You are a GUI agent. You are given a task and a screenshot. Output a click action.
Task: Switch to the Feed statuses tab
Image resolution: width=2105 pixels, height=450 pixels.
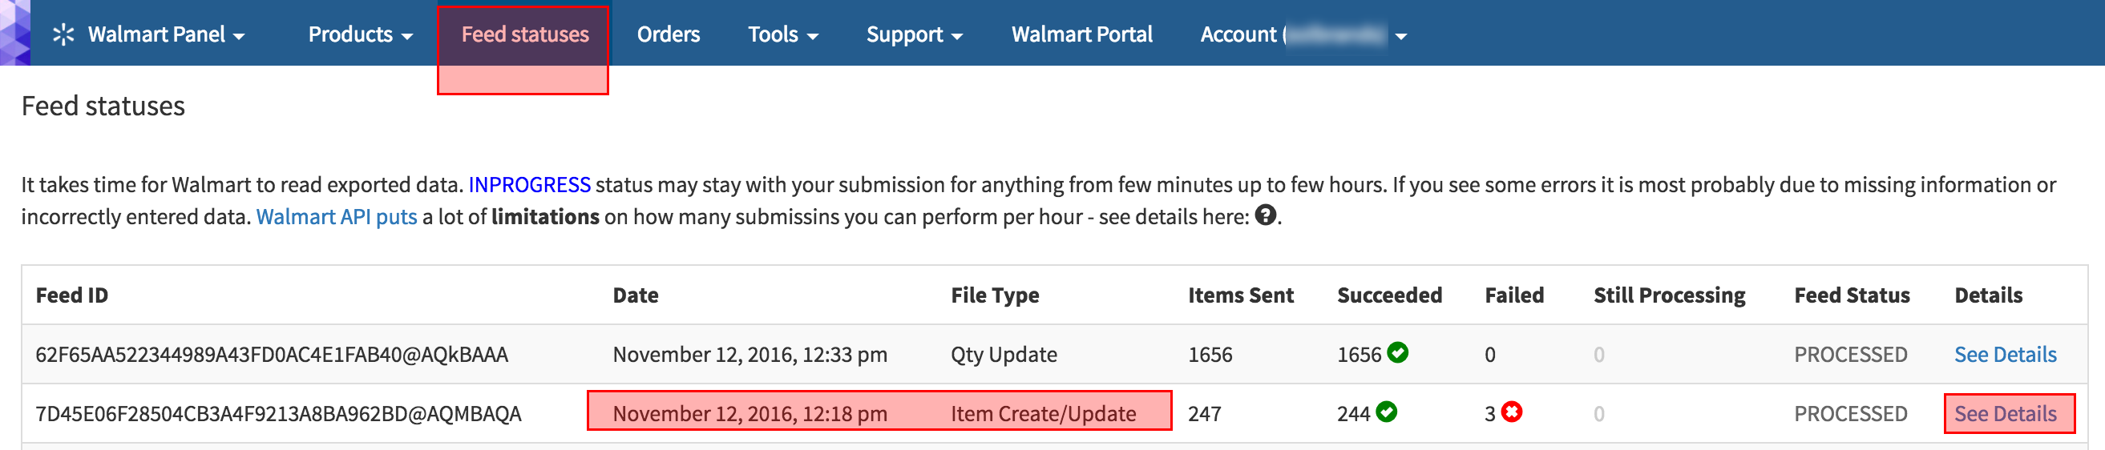(524, 34)
